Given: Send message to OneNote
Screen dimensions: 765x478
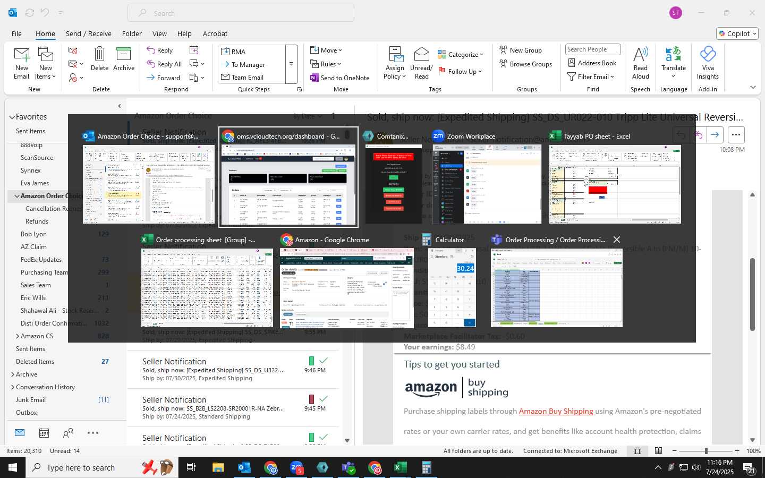Looking at the screenshot, I should coord(340,78).
